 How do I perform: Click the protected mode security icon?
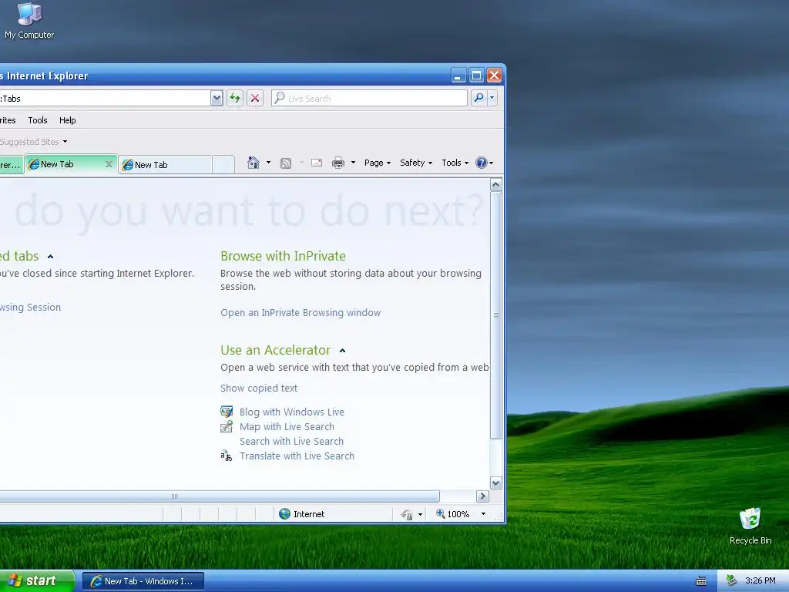pos(407,514)
